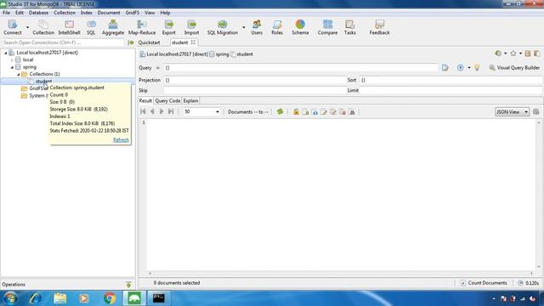This screenshot has width=544, height=306.
Task: Go to the last page of results
Action: [x=171, y=111]
